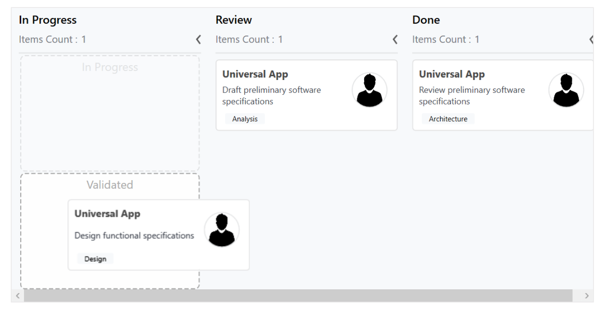Collapse the Done column using chevron
The image size is (601, 310).
point(591,39)
